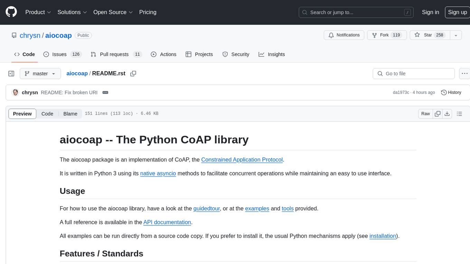Image resolution: width=470 pixels, height=264 pixels.
Task: Expand the Solutions menu
Action: coord(72,12)
